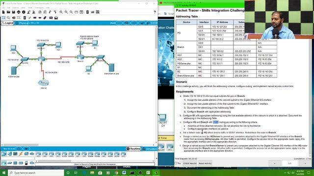
Task: Click the highlighted routing protocol word
Action: (216, 122)
